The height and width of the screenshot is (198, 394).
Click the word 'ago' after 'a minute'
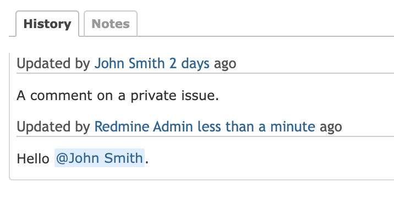(331, 127)
